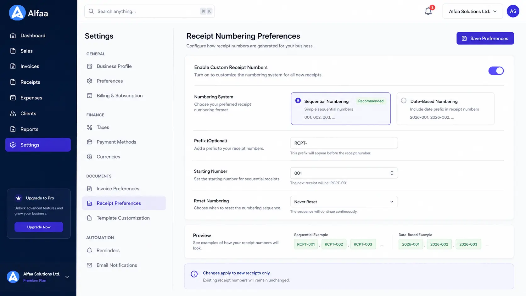Open the Reset Numbering dropdown
The width and height of the screenshot is (526, 296).
(x=344, y=202)
